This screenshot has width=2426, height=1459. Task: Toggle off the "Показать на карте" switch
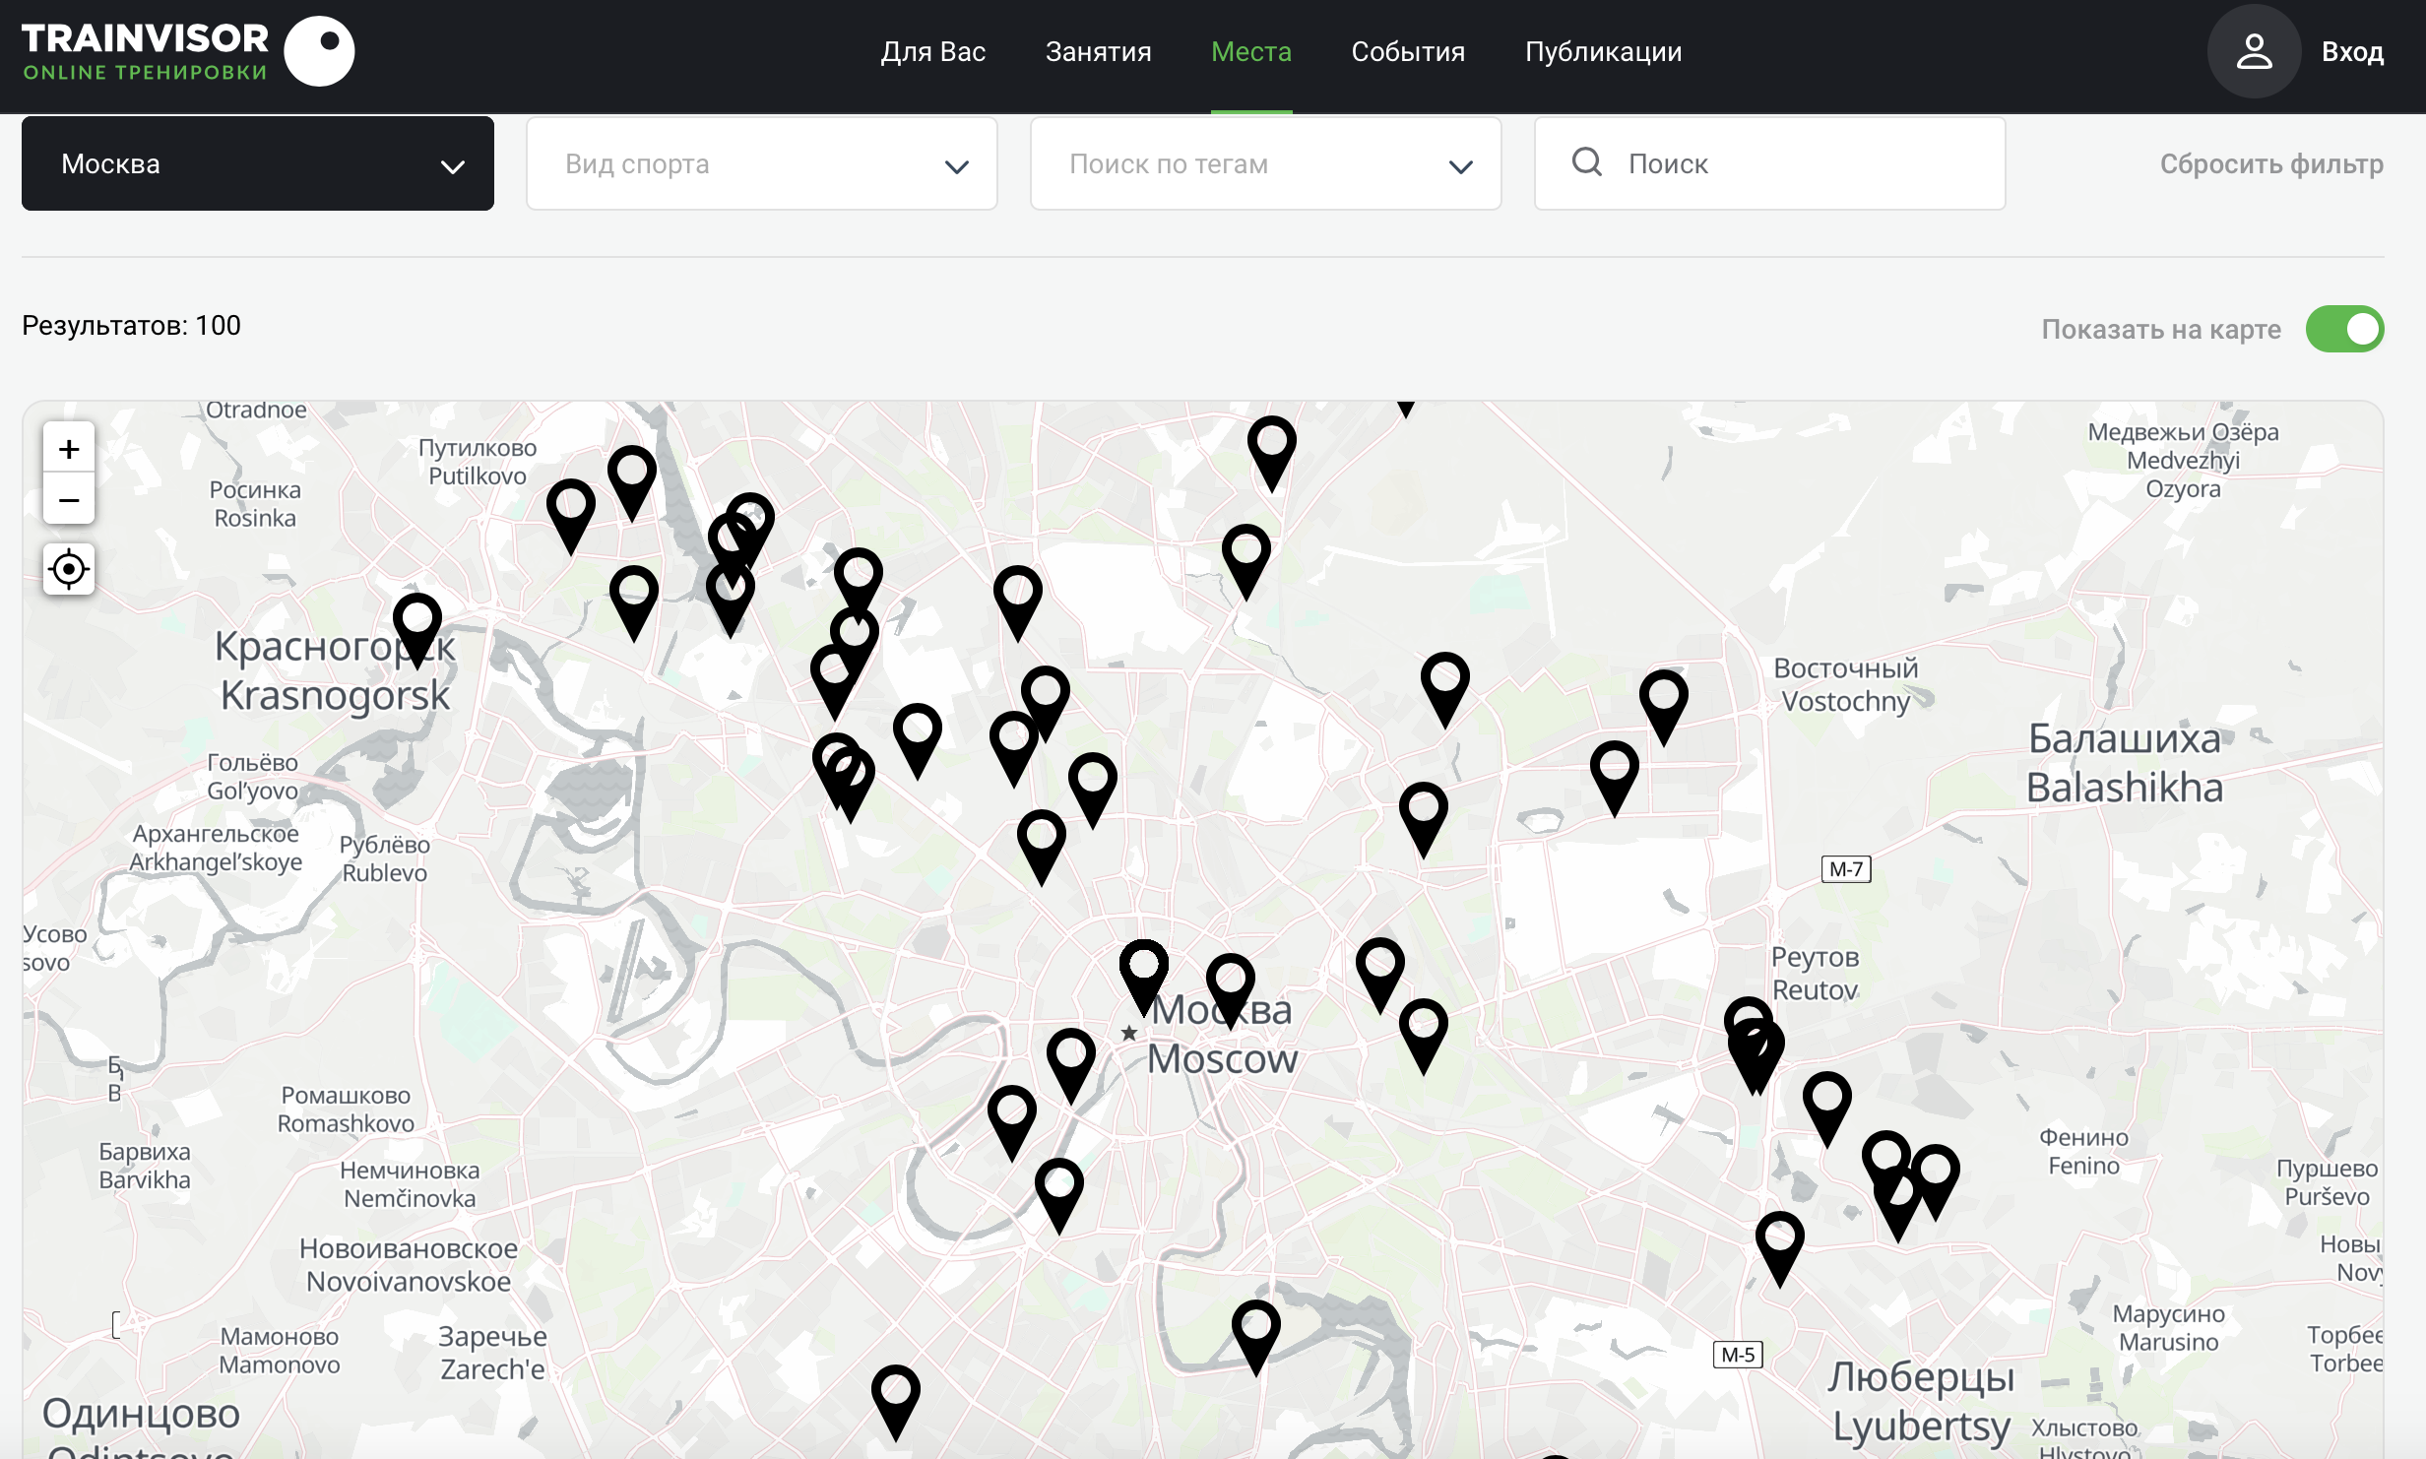coord(2343,329)
